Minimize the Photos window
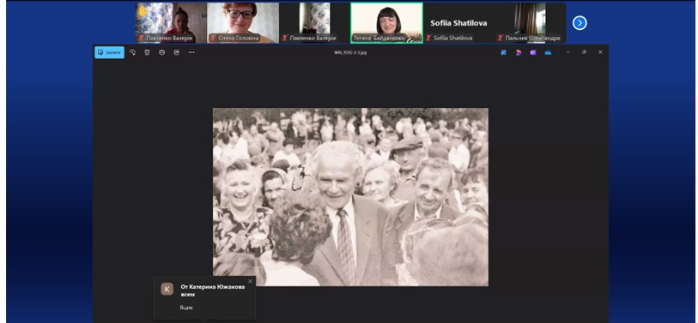The height and width of the screenshot is (323, 698). (568, 52)
